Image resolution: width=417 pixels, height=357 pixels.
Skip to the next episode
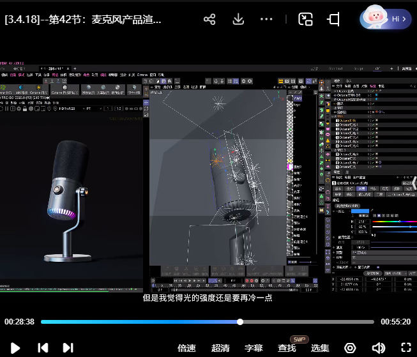[68, 348]
